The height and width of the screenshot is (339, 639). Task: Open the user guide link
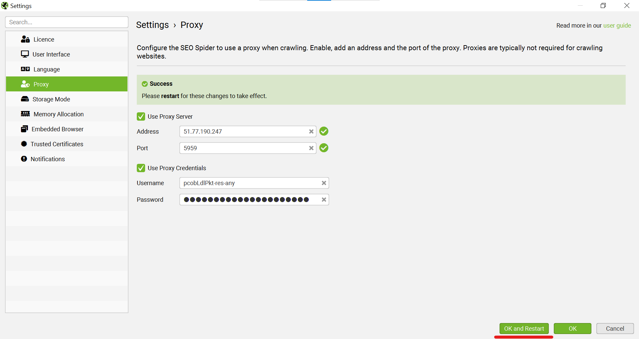tap(617, 26)
